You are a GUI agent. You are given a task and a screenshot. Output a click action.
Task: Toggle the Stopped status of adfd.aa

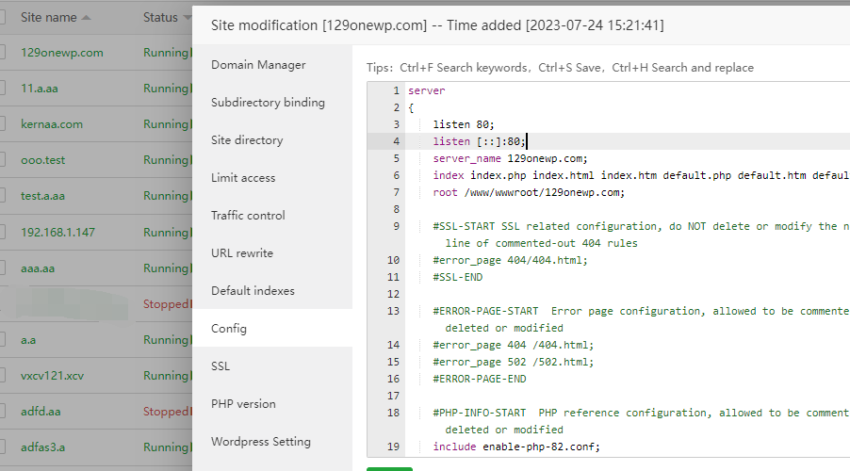tap(166, 412)
